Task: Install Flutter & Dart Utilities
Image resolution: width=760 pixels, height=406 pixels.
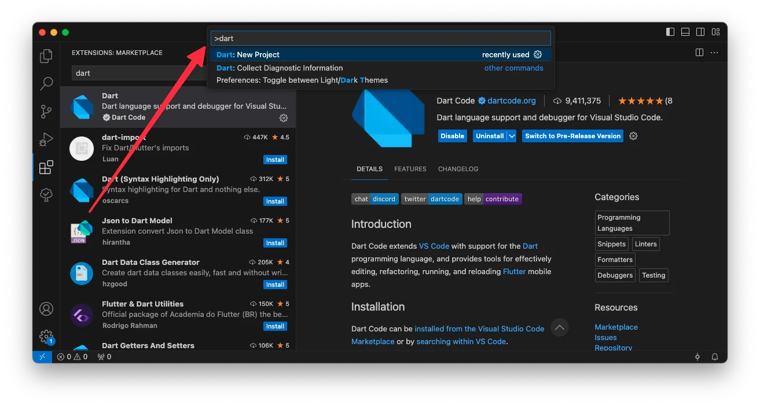Action: click(x=275, y=326)
